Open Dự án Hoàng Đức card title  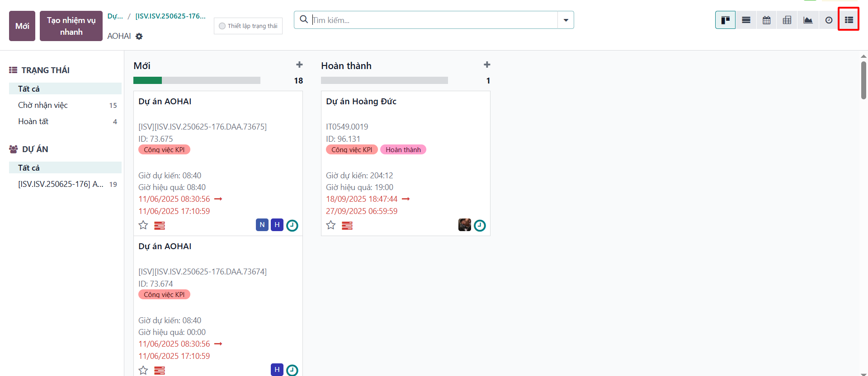(361, 102)
